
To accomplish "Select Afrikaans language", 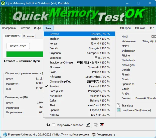I will (79, 77).
